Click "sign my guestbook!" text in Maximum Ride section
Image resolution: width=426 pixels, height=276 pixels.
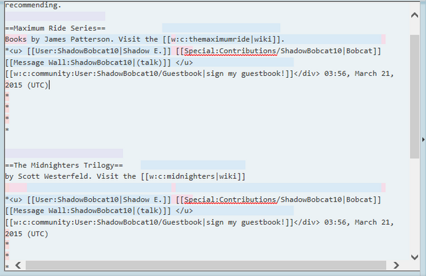tap(246, 74)
